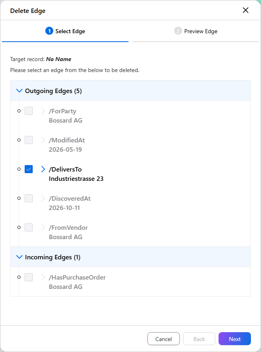This screenshot has height=352, width=261.
Task: Click Bossard AG under /HasPurchaseOrder
Action: pyautogui.click(x=65, y=287)
